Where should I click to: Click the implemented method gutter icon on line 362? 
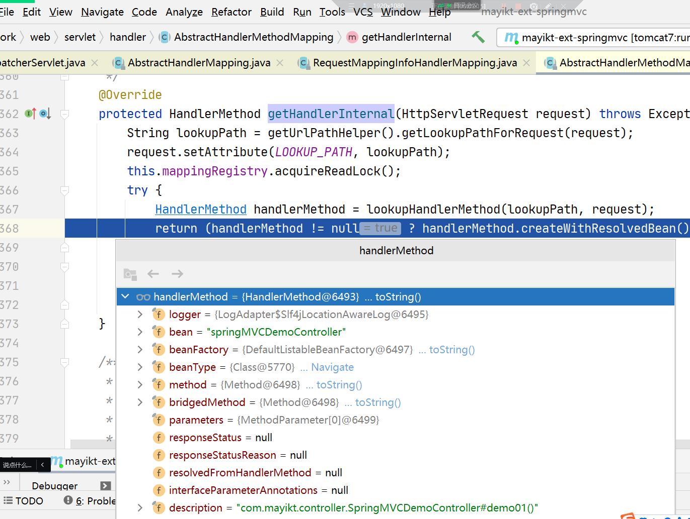[30, 114]
